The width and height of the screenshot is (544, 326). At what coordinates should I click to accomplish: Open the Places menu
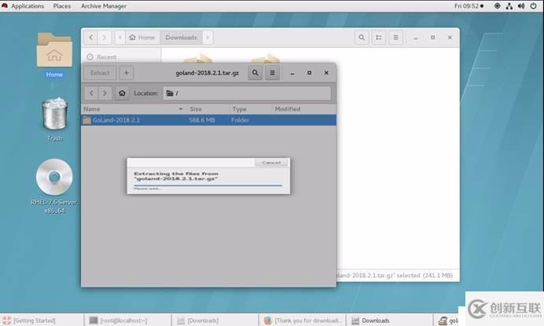coord(62,6)
